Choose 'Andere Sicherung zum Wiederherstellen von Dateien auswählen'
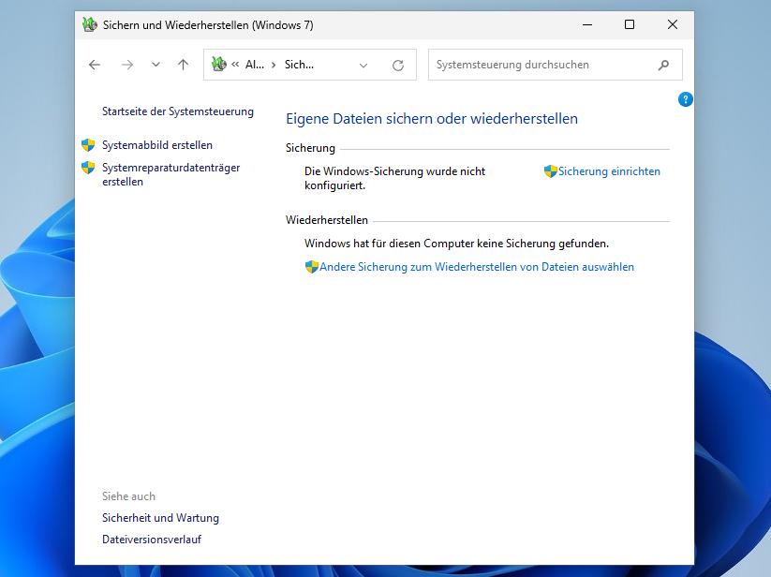Image resolution: width=771 pixels, height=577 pixels. coord(477,267)
